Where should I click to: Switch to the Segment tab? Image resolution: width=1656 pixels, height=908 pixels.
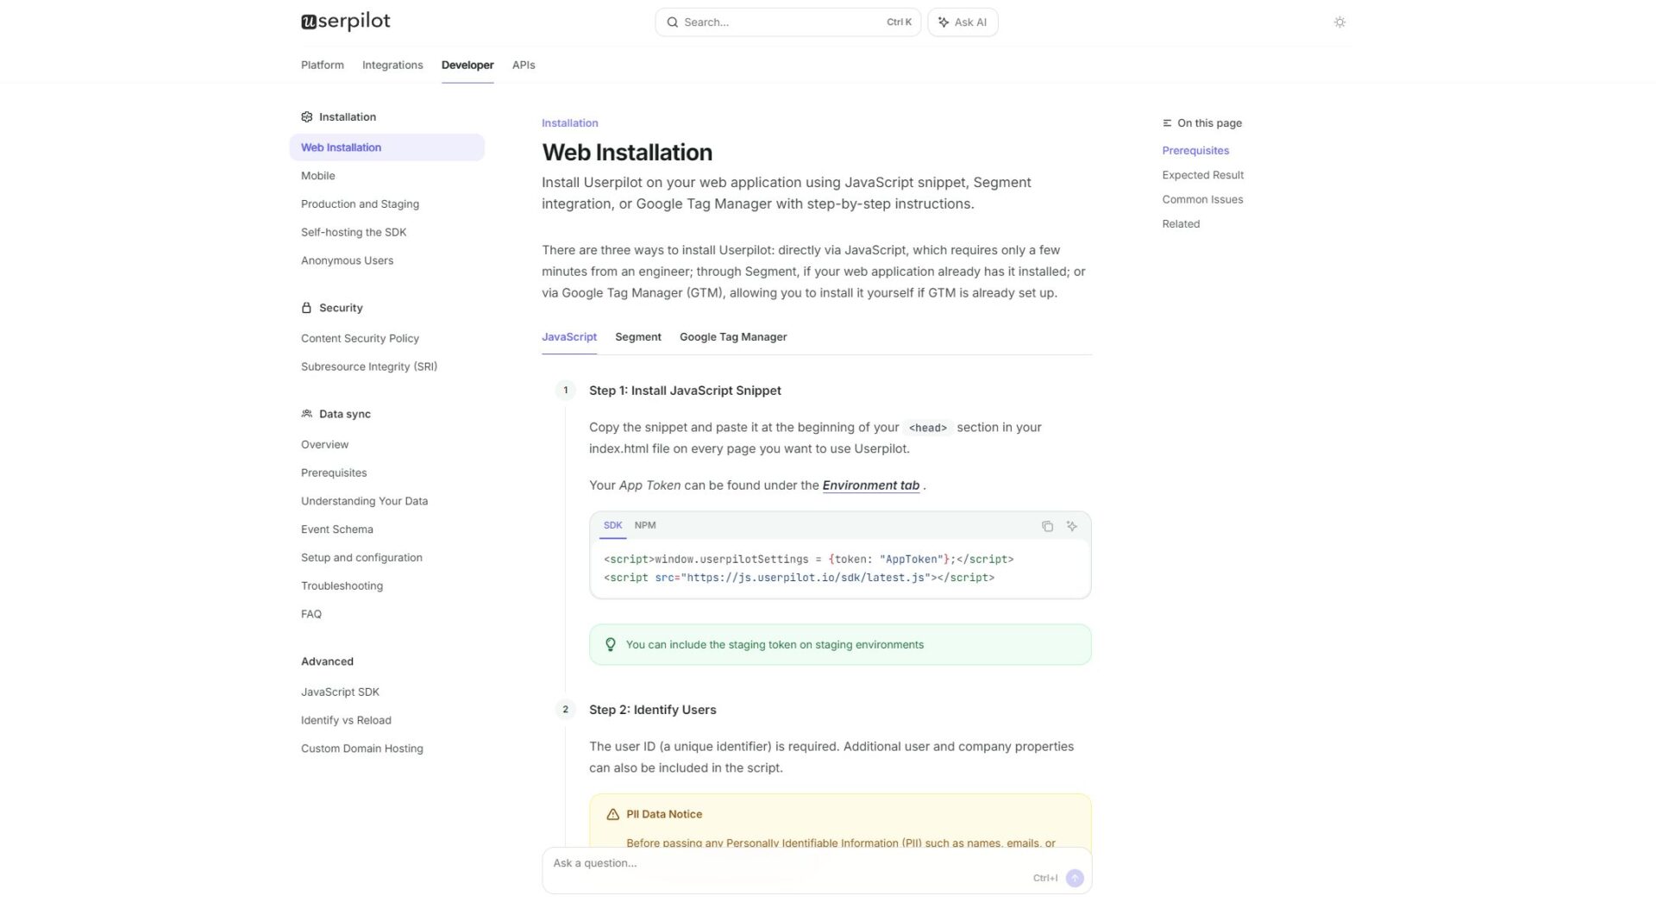tap(637, 337)
